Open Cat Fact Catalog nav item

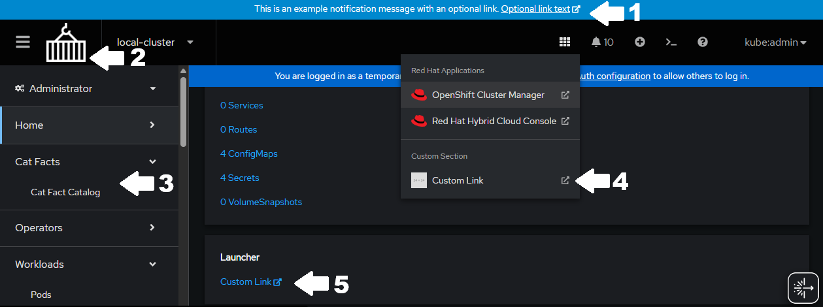coord(65,192)
